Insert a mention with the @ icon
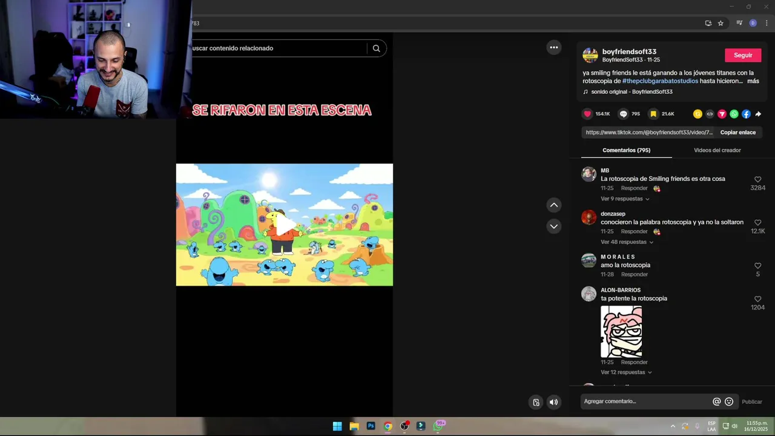Viewport: 775px width, 436px height. pyautogui.click(x=717, y=401)
